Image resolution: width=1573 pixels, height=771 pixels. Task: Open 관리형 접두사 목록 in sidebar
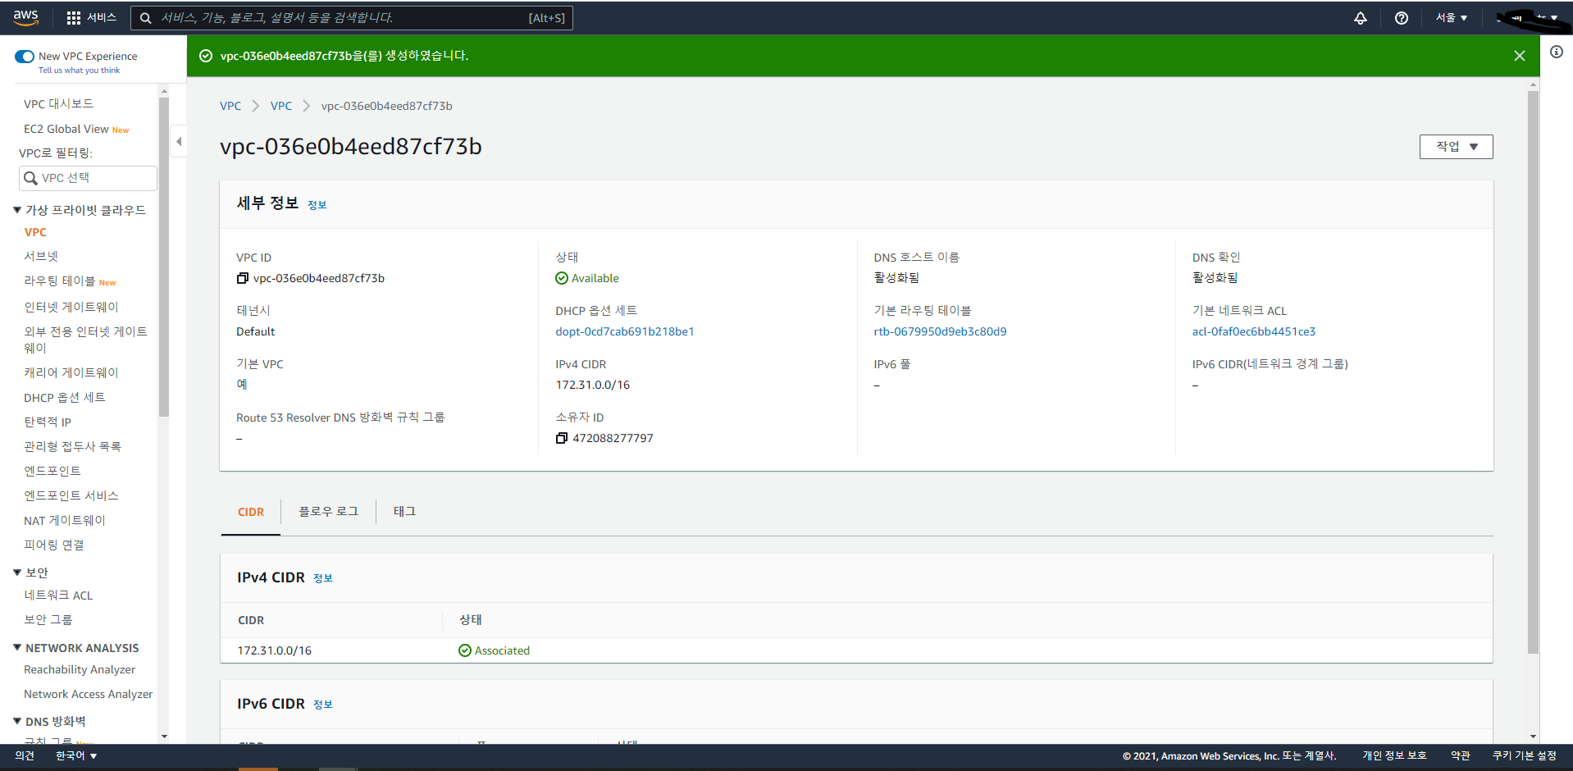[x=72, y=446]
